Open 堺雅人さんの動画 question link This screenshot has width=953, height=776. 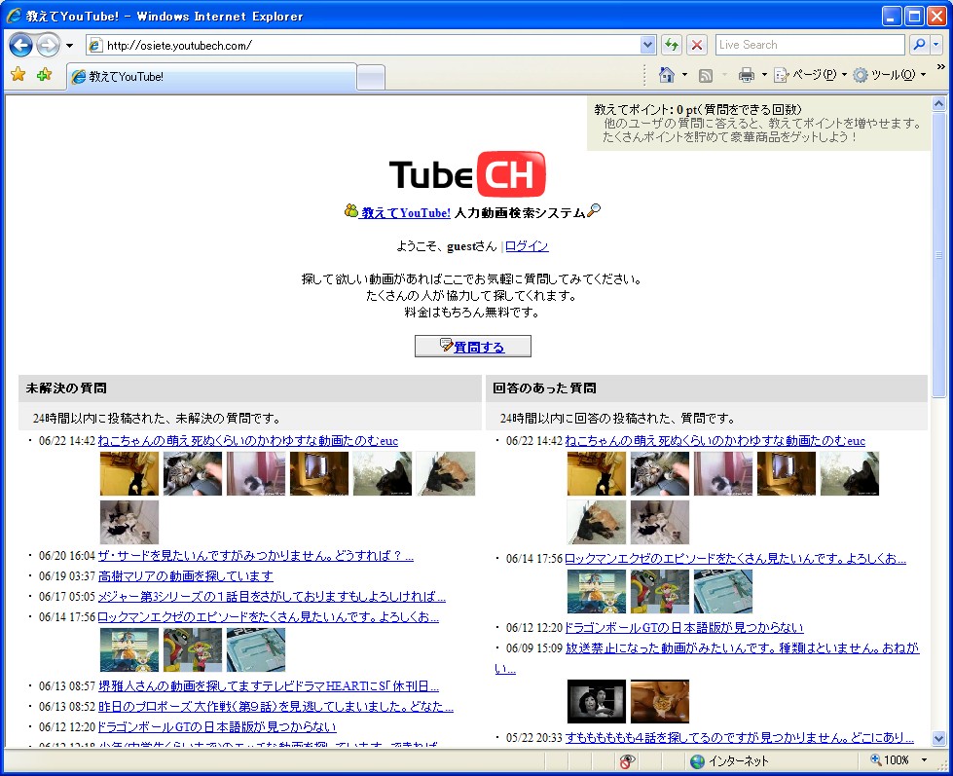pos(269,686)
